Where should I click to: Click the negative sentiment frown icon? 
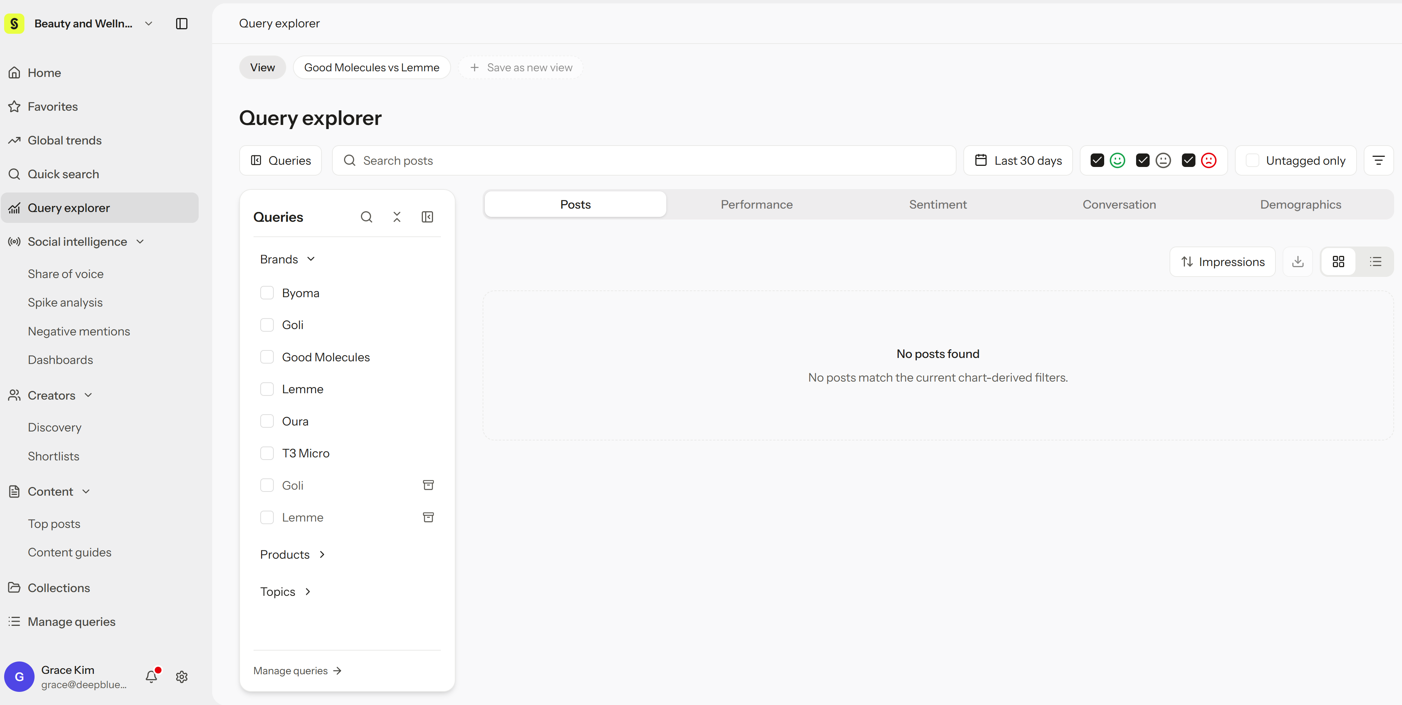tap(1209, 160)
